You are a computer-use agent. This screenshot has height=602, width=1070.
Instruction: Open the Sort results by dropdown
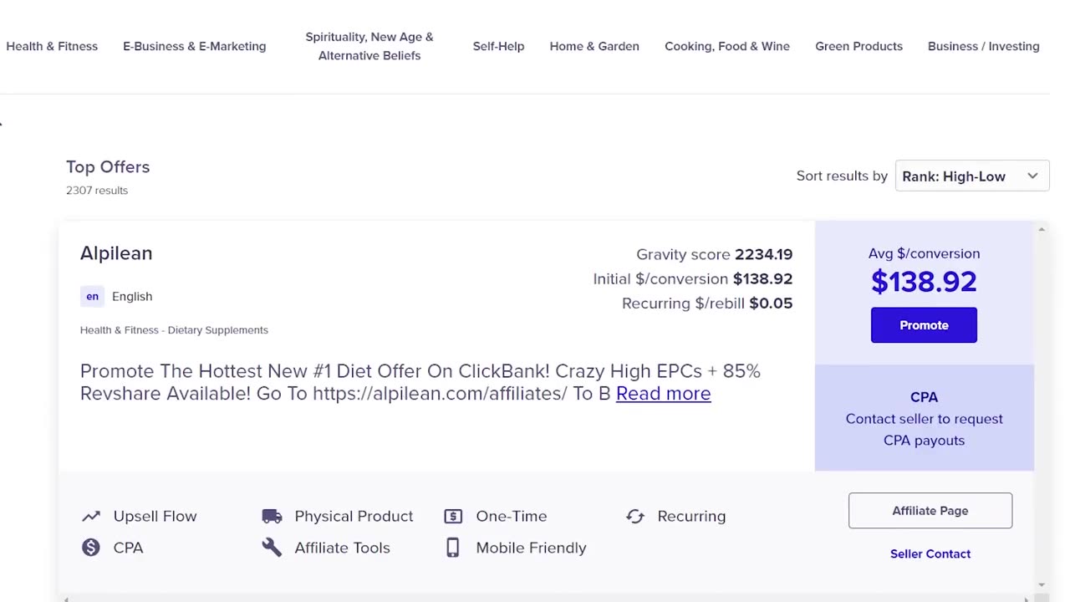[972, 176]
